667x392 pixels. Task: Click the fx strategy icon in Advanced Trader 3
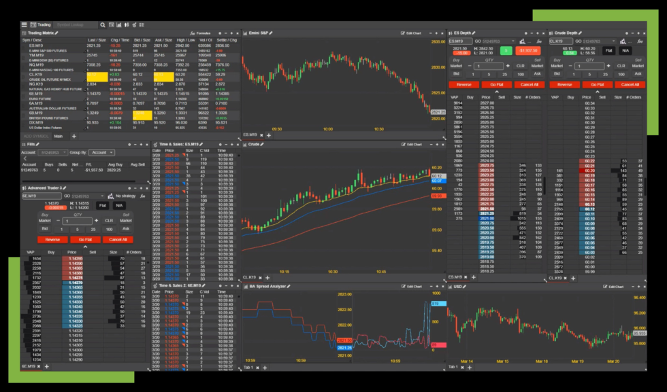tap(142, 196)
